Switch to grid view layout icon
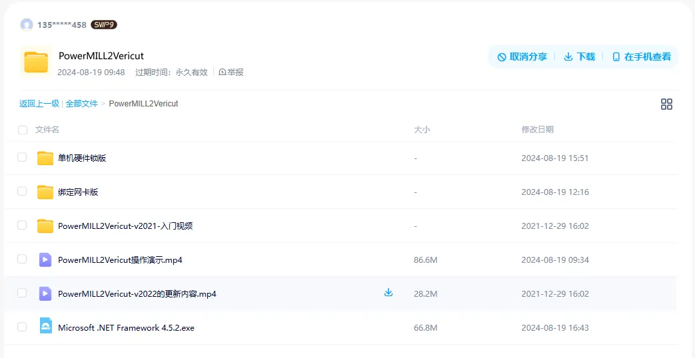This screenshot has height=358, width=695. pyautogui.click(x=666, y=104)
